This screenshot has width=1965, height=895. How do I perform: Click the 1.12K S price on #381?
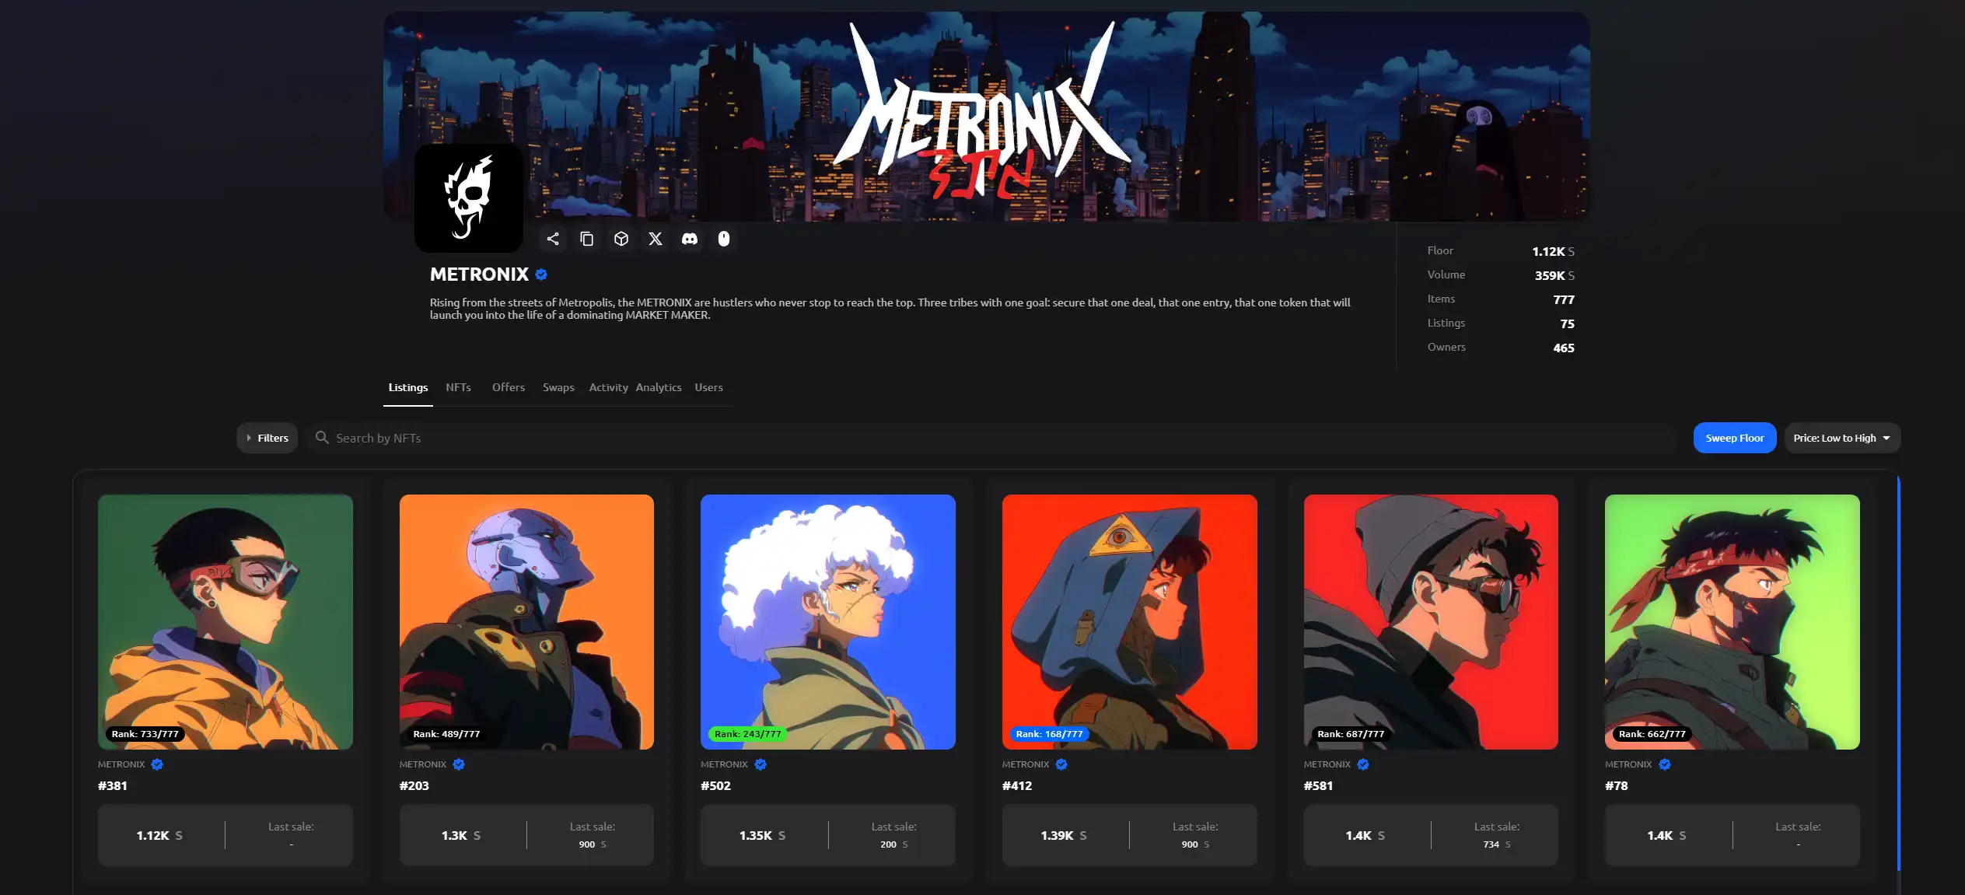click(x=159, y=835)
